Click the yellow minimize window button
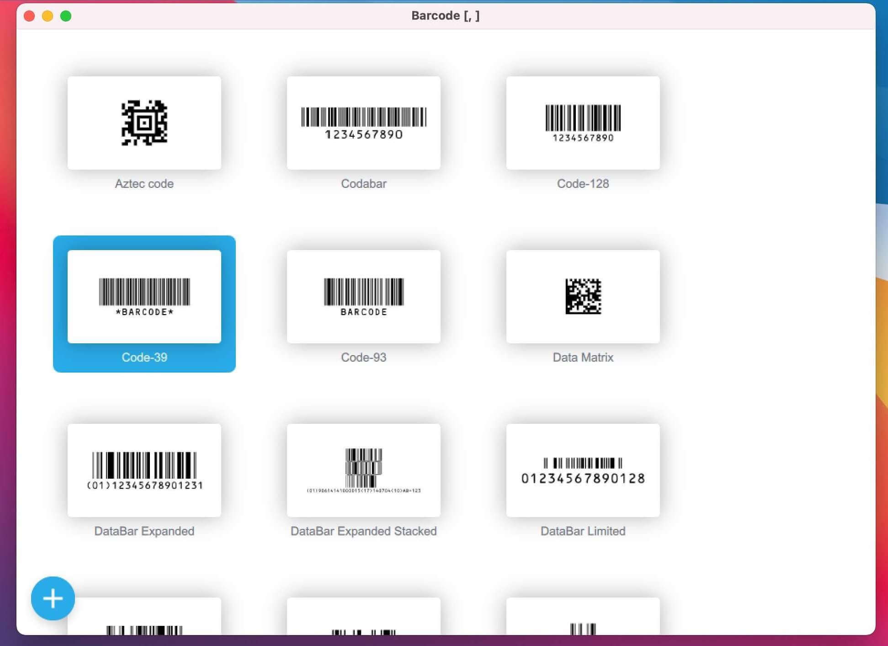 coord(48,16)
